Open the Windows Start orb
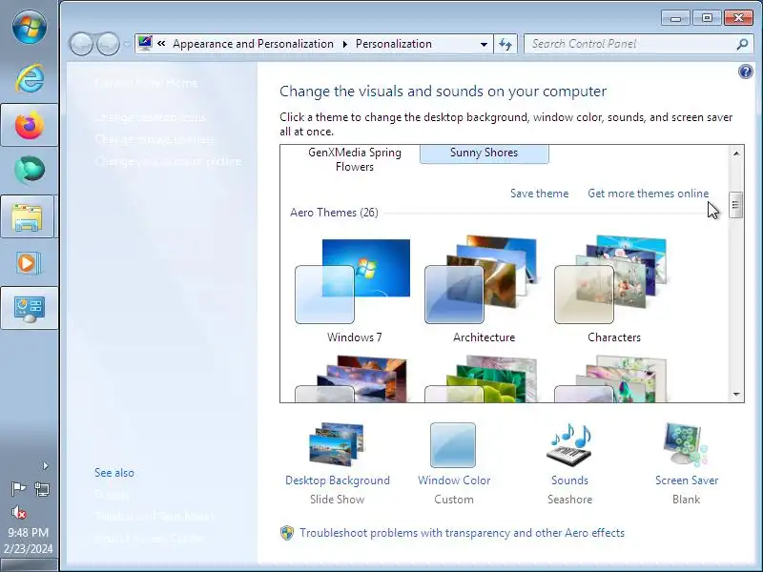The height and width of the screenshot is (572, 763). click(30, 27)
